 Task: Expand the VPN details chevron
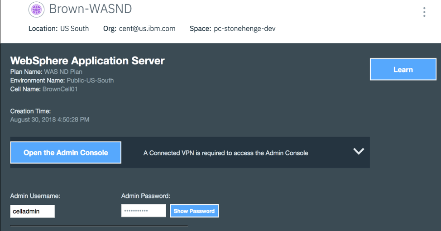coord(359,151)
